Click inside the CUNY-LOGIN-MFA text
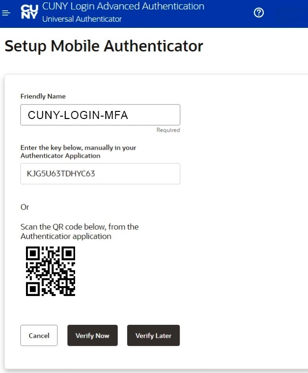 pyautogui.click(x=78, y=115)
